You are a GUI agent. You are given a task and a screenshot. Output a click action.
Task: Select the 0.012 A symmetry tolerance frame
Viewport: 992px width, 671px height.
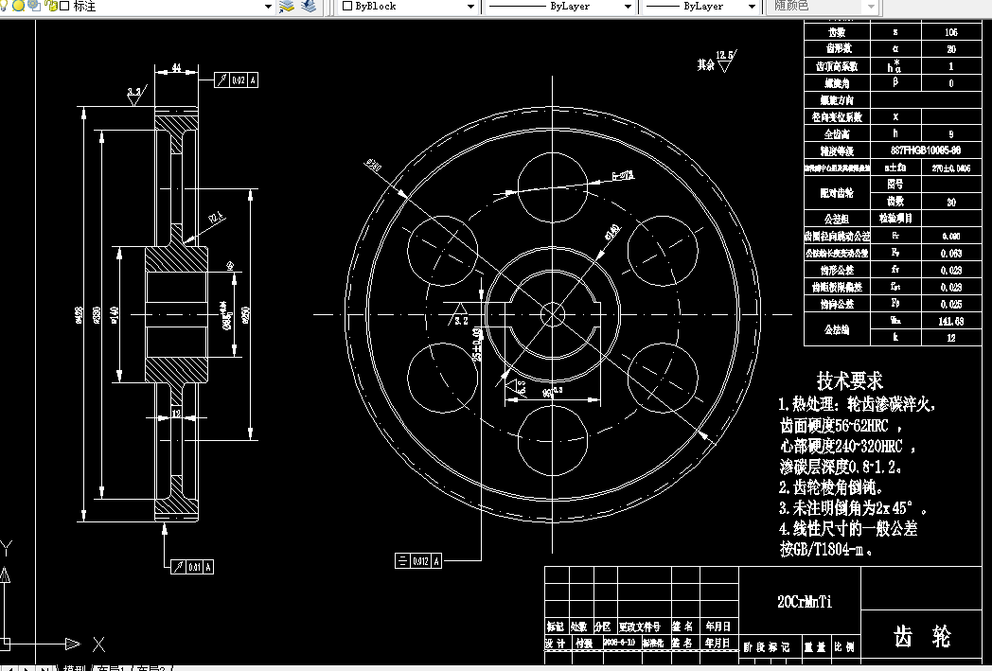[418, 560]
